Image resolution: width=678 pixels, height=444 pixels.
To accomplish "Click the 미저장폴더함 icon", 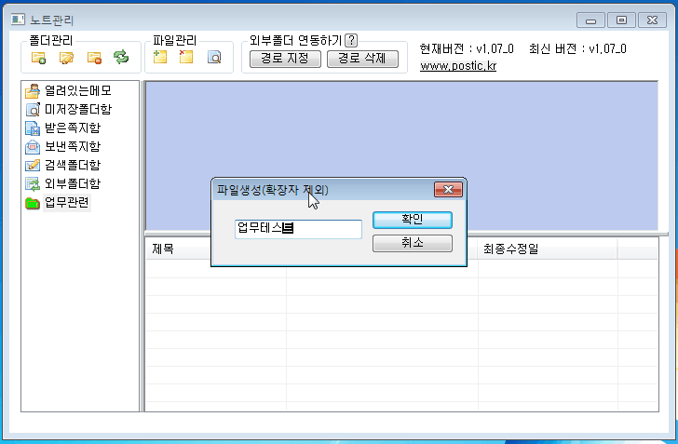I will pyautogui.click(x=33, y=110).
